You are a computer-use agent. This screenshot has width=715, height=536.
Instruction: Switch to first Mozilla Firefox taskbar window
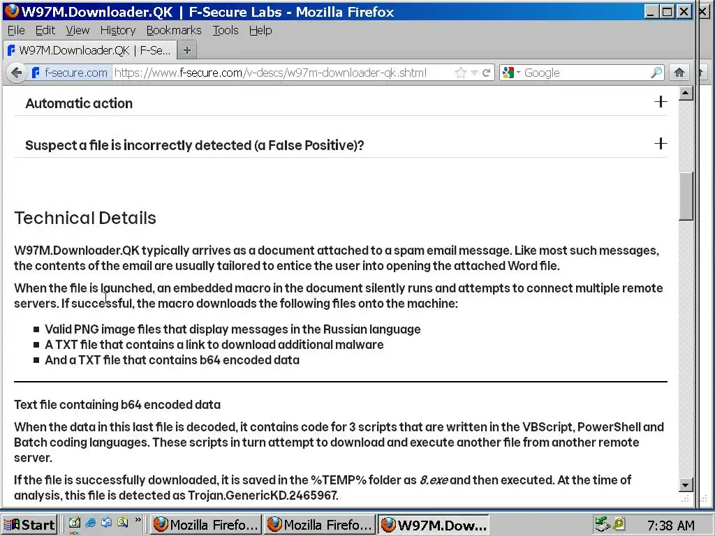(x=206, y=525)
